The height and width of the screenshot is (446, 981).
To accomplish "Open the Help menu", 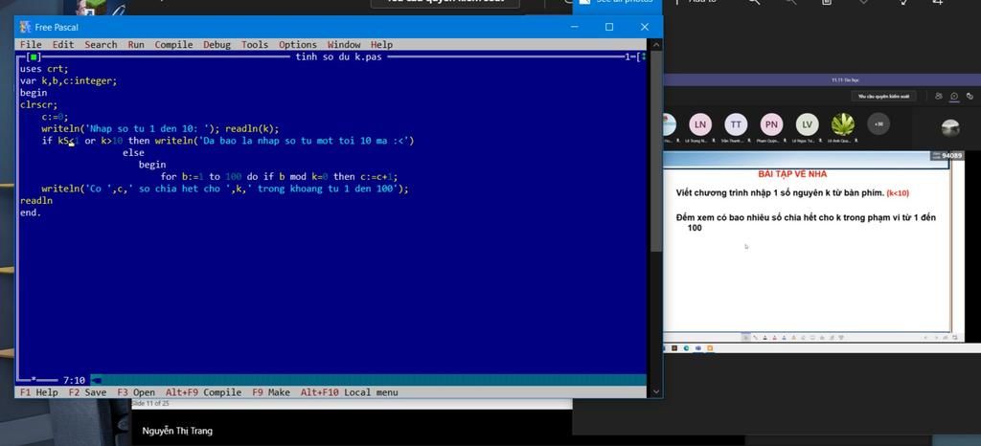I will [x=381, y=44].
